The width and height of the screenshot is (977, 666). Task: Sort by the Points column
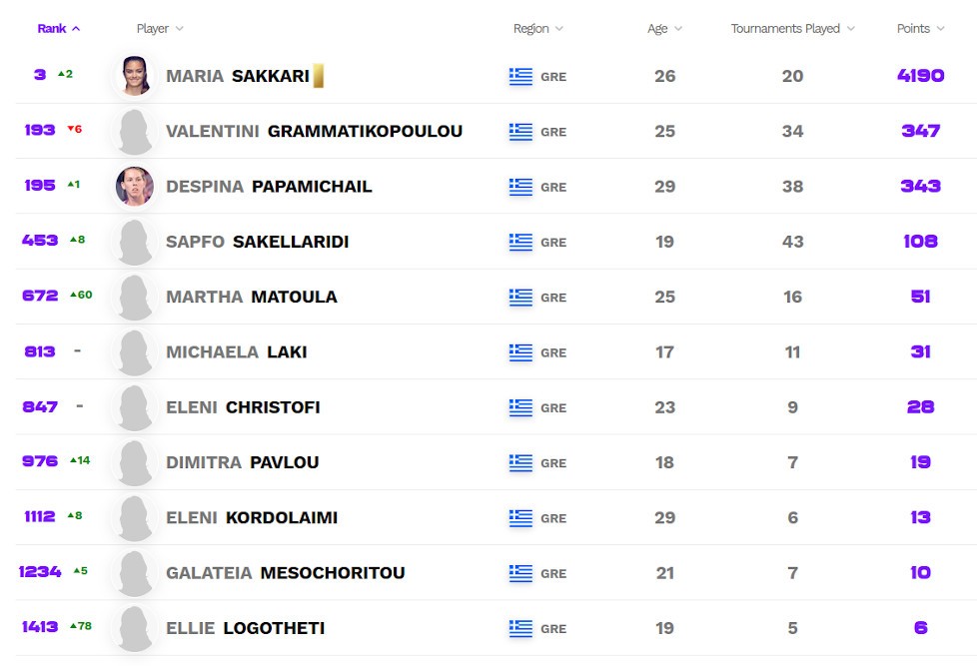(920, 29)
